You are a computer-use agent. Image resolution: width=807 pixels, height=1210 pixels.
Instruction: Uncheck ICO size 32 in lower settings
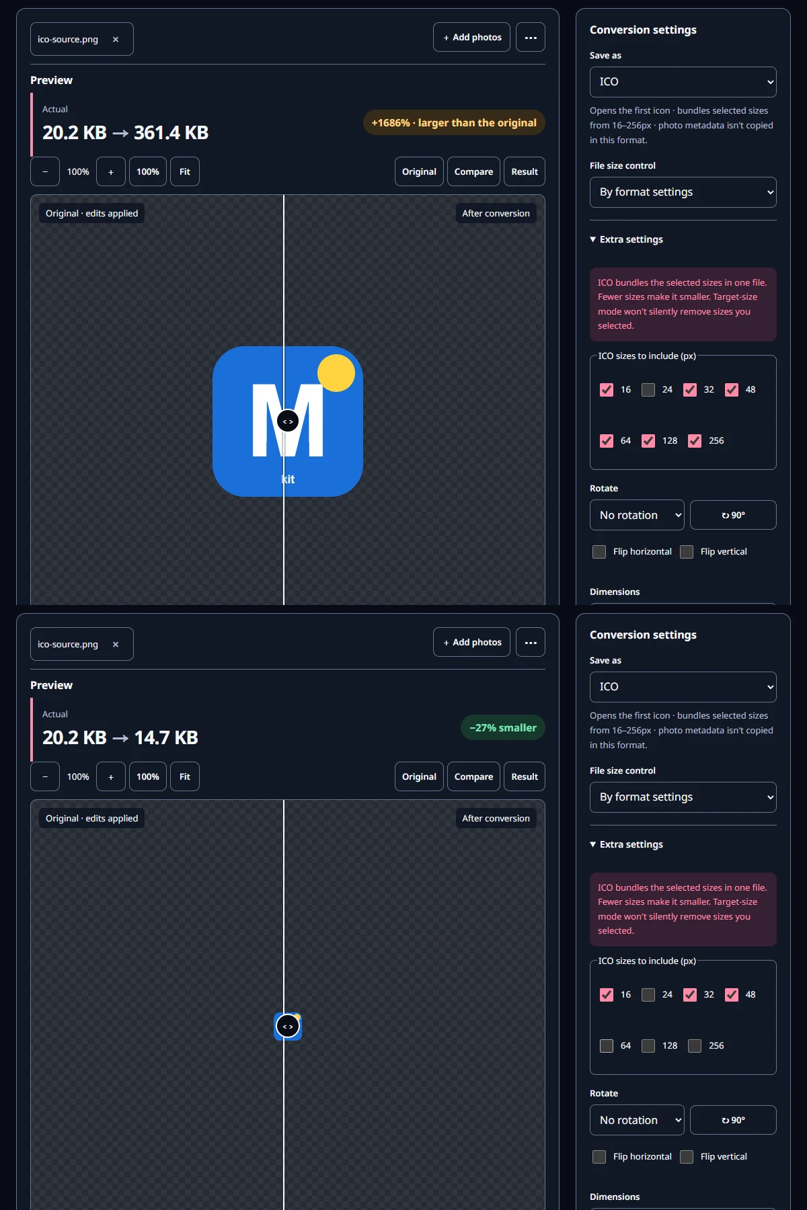pyautogui.click(x=690, y=995)
